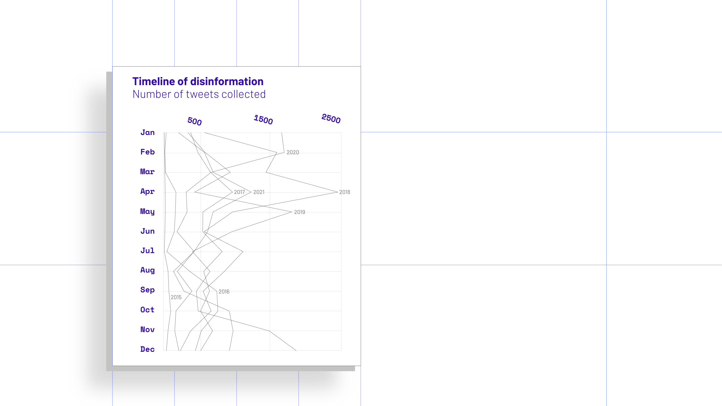Viewport: 722px width, 406px height.
Task: Select the Jul month label
Action: [x=148, y=251]
